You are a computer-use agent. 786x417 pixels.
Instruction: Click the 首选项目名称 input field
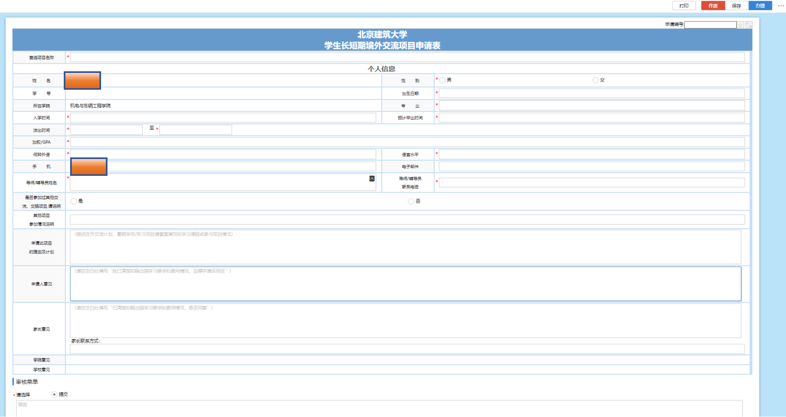[x=407, y=58]
